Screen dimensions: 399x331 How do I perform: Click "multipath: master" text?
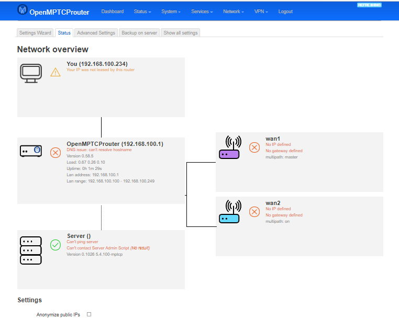[x=282, y=157]
